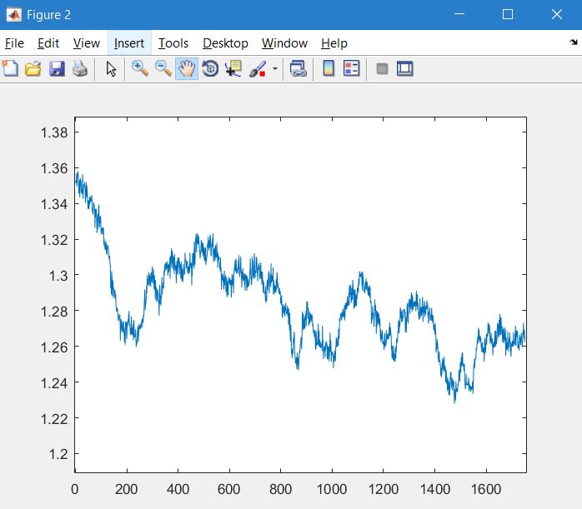Click the x-axis label 1000
This screenshot has width=582, height=509.
pos(332,489)
